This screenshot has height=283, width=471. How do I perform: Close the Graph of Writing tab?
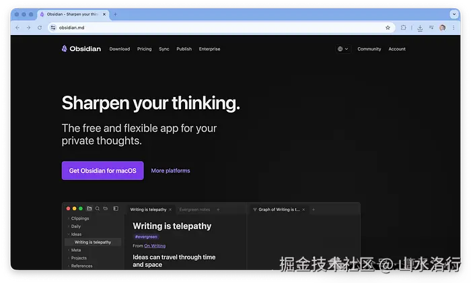(x=303, y=210)
